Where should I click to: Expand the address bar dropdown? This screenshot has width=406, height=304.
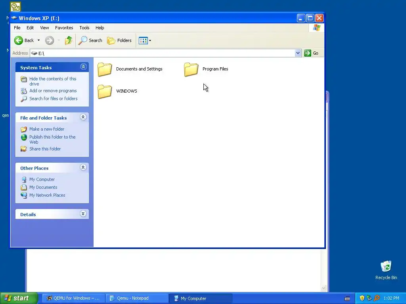pyautogui.click(x=298, y=53)
